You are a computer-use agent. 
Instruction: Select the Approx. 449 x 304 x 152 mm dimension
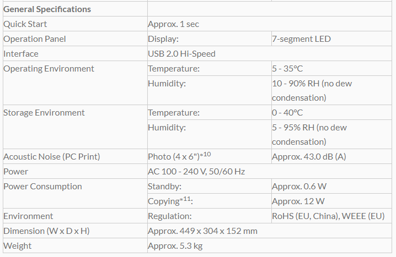202,231
